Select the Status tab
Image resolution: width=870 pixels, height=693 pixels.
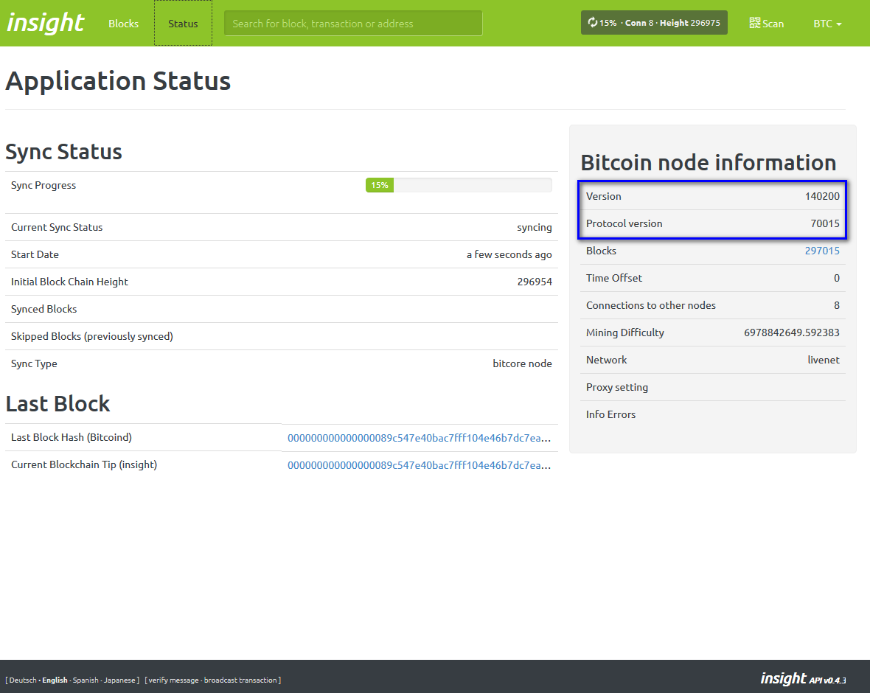click(183, 23)
